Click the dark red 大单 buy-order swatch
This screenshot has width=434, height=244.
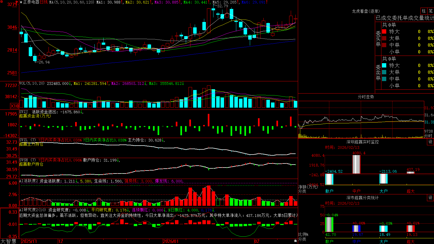(x=384, y=38)
